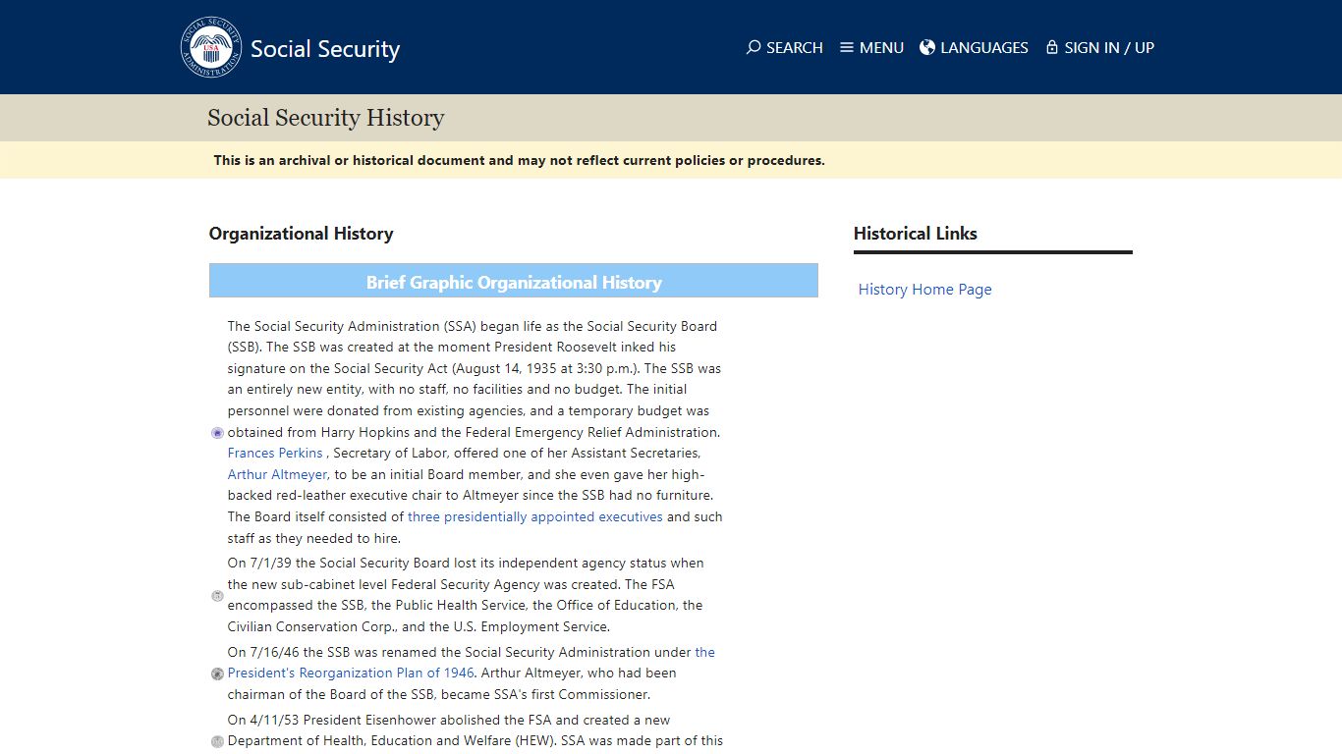Click the Social Security Administration seal logo
Viewport: 1342px width, 754px height.
(x=211, y=47)
